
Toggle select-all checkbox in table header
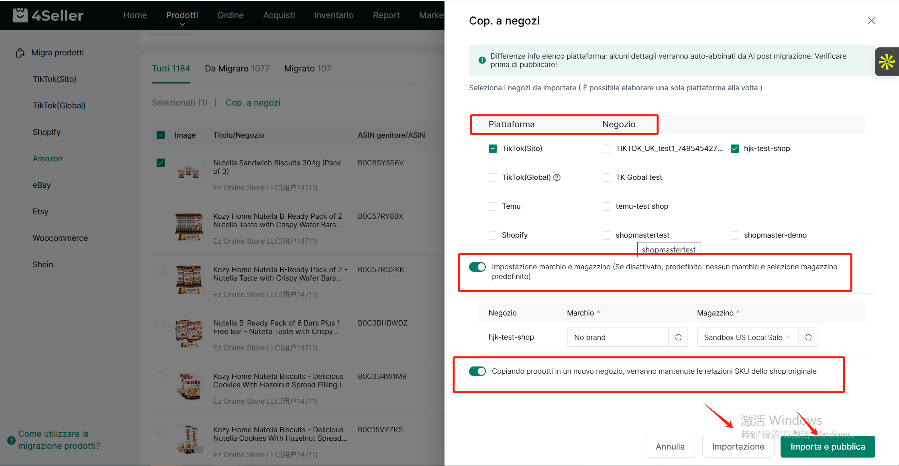tap(161, 135)
